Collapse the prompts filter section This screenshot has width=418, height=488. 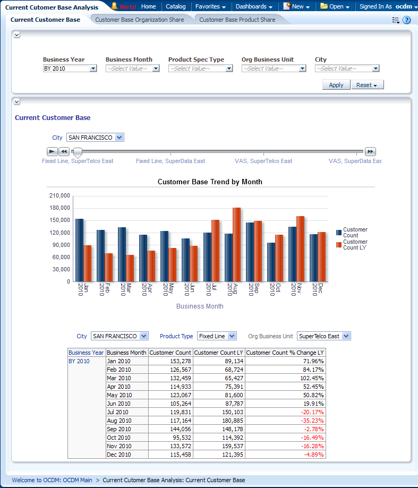(x=16, y=35)
